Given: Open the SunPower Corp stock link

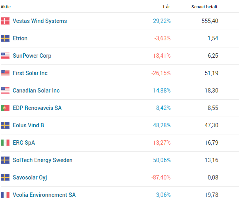Looking at the screenshot, I should [32, 56].
